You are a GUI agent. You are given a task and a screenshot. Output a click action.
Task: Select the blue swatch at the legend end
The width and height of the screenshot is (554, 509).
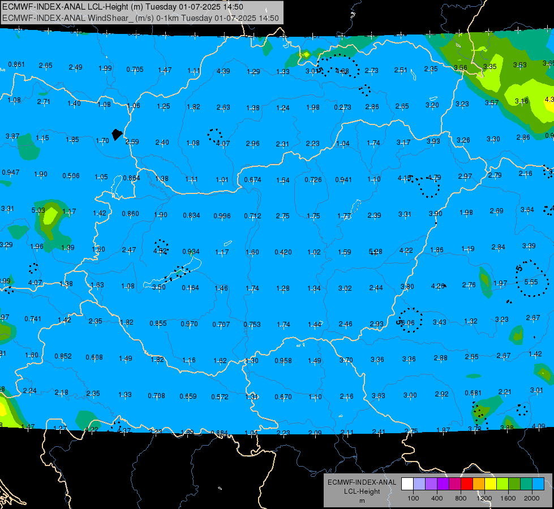point(538,484)
